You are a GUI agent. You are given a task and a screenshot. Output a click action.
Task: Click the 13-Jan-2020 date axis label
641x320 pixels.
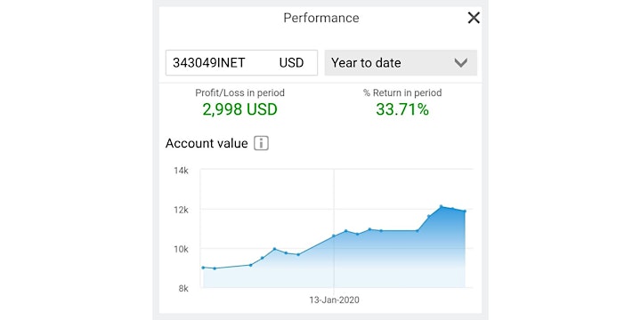point(334,300)
